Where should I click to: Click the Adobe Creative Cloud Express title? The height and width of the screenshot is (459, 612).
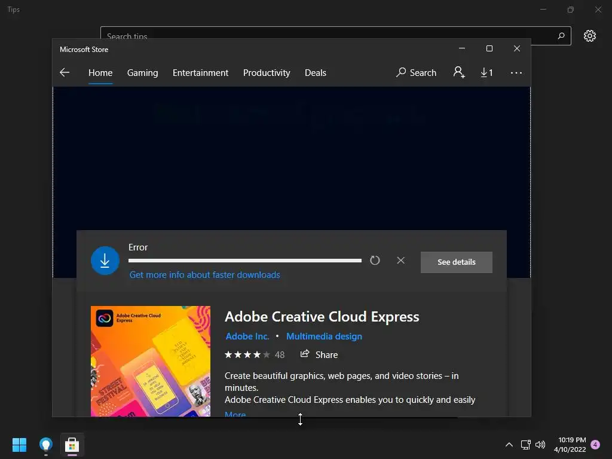[322, 317]
